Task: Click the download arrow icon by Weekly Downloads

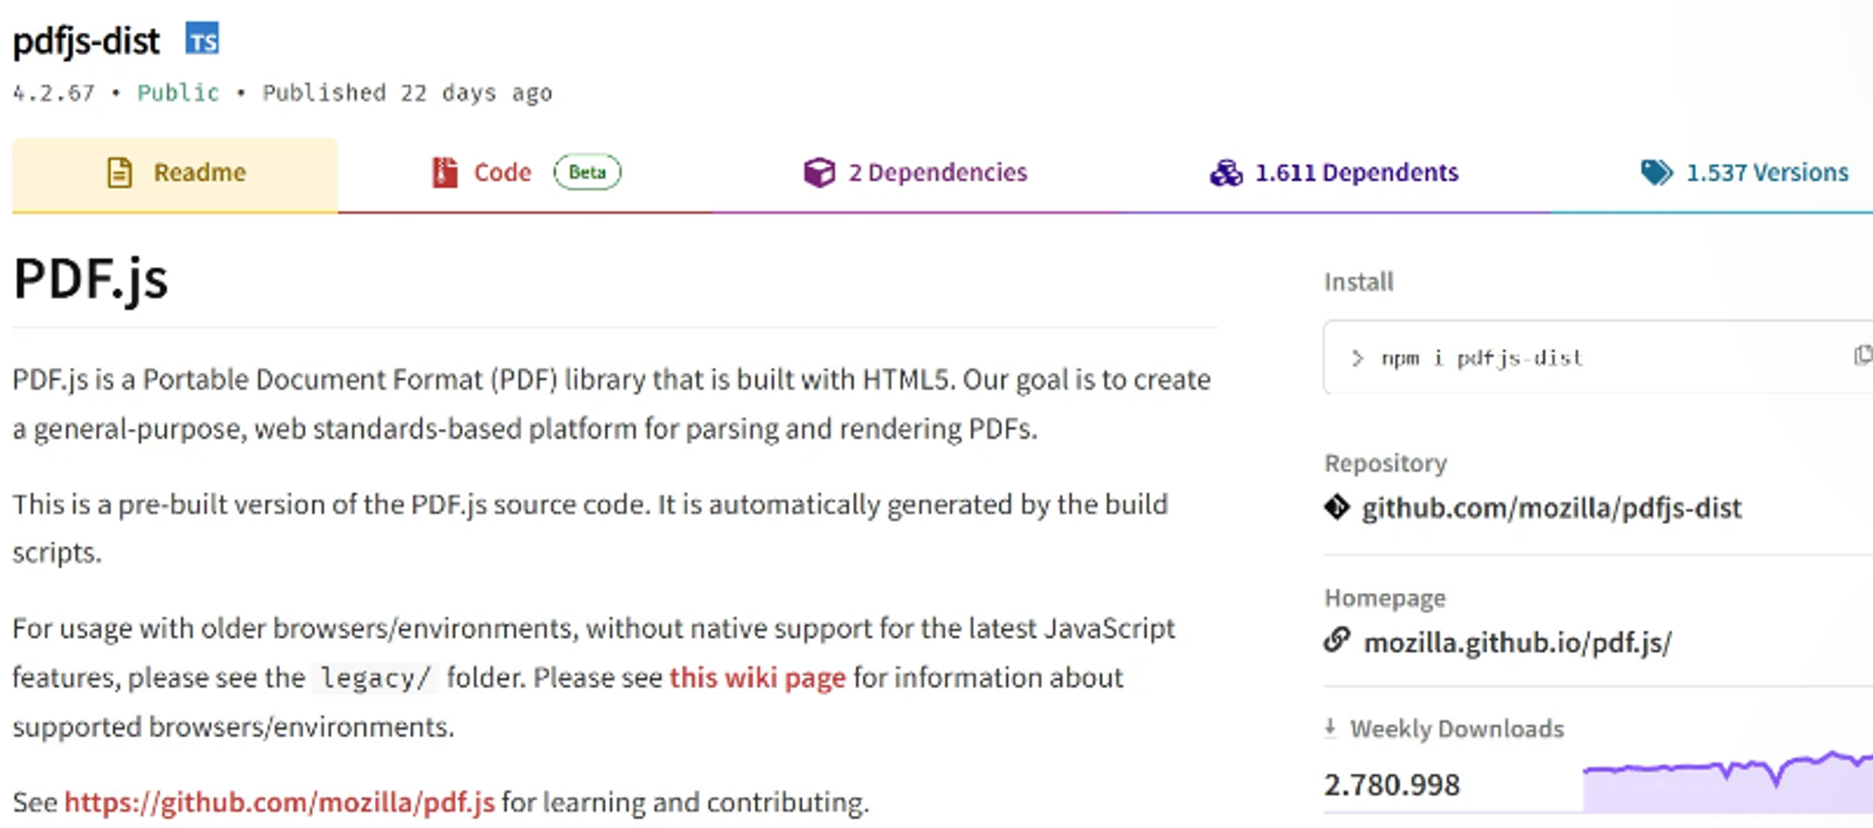Action: click(1330, 728)
